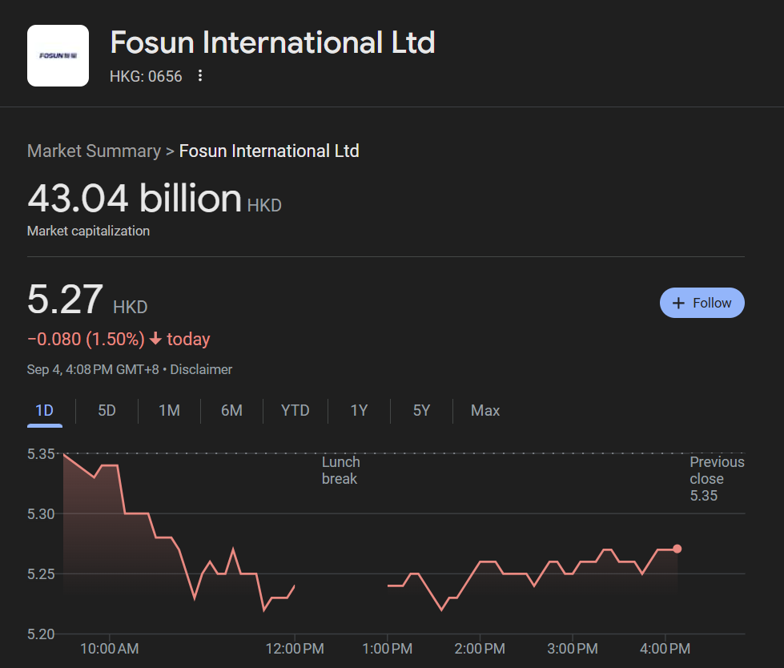Click the 5.20 price axis label

coord(41,634)
